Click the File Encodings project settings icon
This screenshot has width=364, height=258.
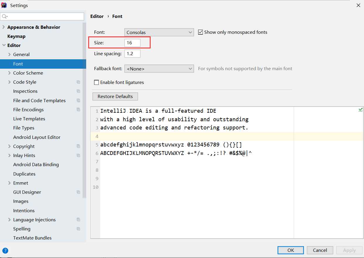click(78, 109)
